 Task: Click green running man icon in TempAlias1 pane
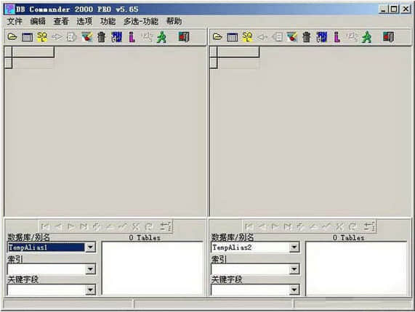[161, 37]
